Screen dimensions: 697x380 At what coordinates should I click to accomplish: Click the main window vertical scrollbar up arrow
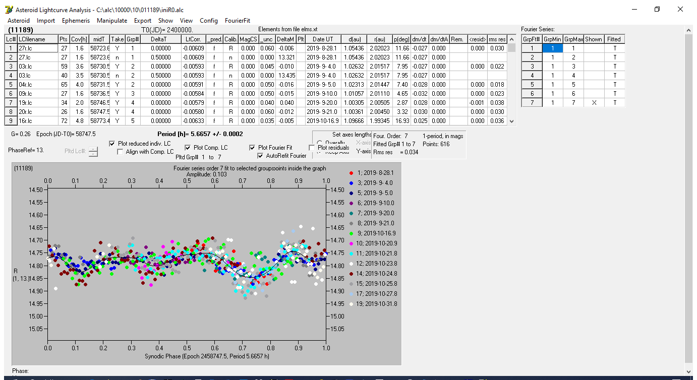tap(689, 30)
